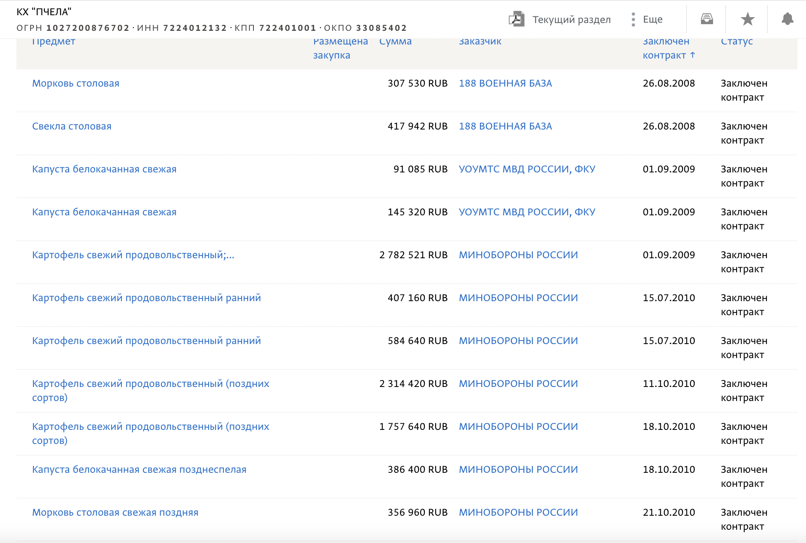Click date 26.08.2008 in Морковь столовая row
The height and width of the screenshot is (543, 806).
(669, 83)
